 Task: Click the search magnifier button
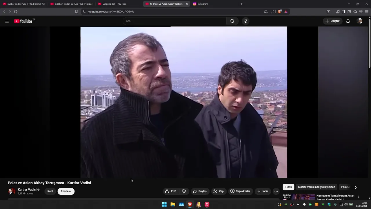click(x=232, y=21)
